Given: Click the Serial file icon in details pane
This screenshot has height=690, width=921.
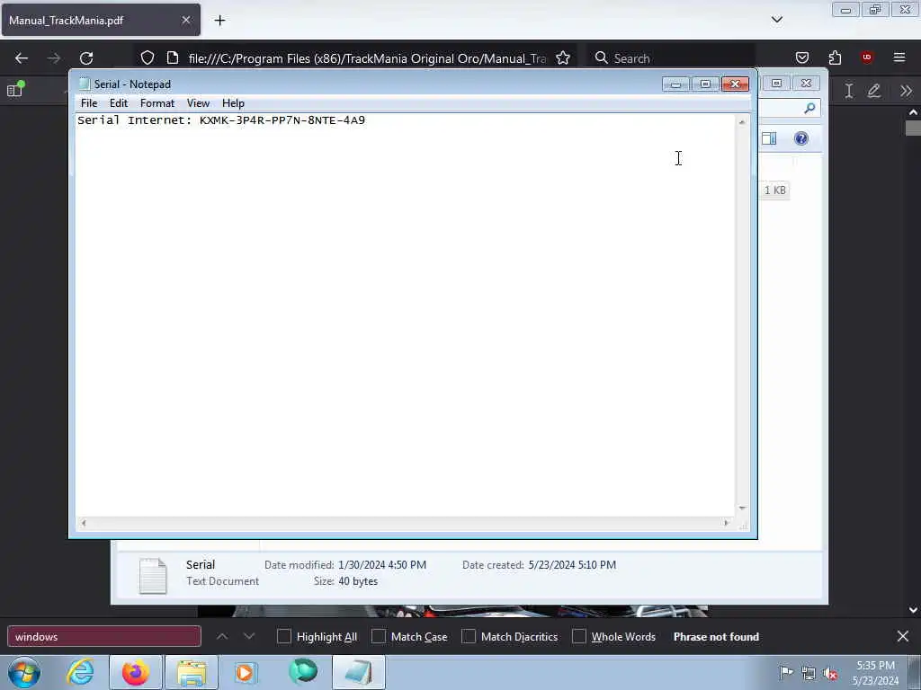Looking at the screenshot, I should [x=153, y=576].
